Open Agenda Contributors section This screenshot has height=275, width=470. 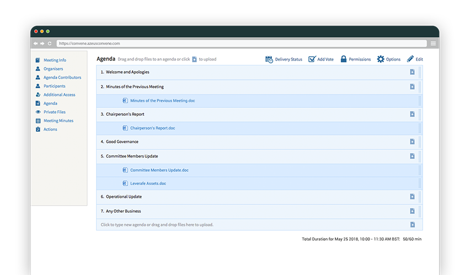click(x=62, y=77)
